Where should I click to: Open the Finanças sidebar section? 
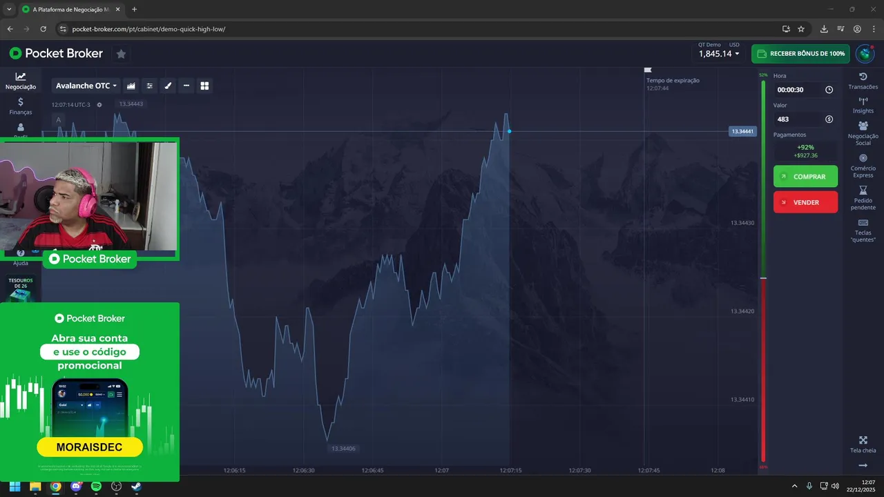click(21, 106)
